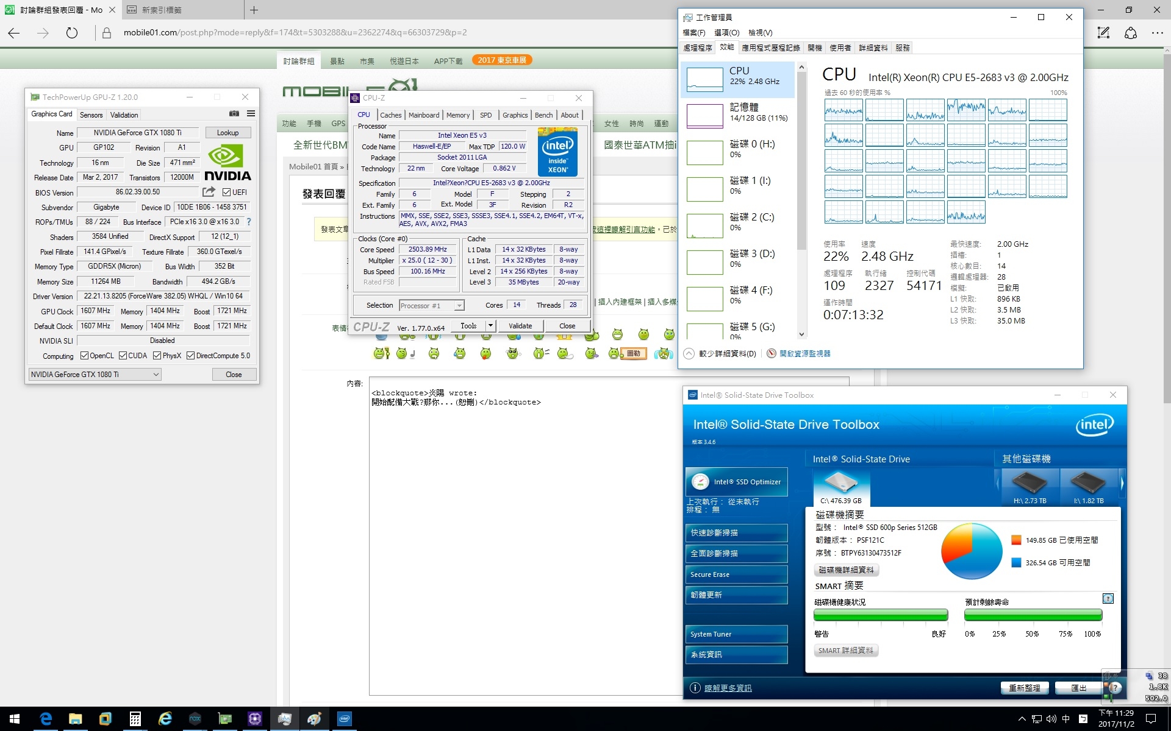The width and height of the screenshot is (1171, 731).
Task: Click the BIOS version share icon
Action: [x=209, y=192]
